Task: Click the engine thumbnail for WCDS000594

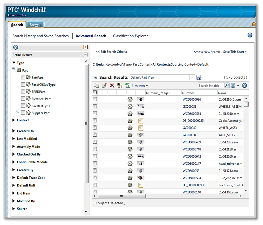Action: pyautogui.click(x=141, y=178)
